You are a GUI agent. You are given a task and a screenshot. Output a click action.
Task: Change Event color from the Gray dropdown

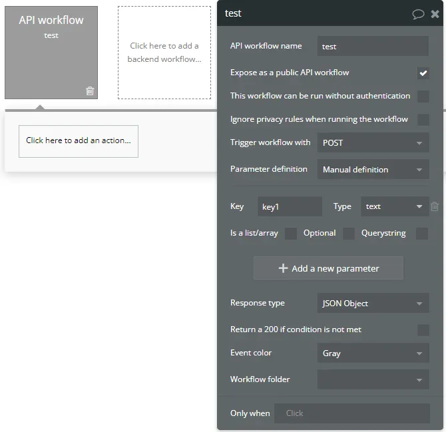373,353
